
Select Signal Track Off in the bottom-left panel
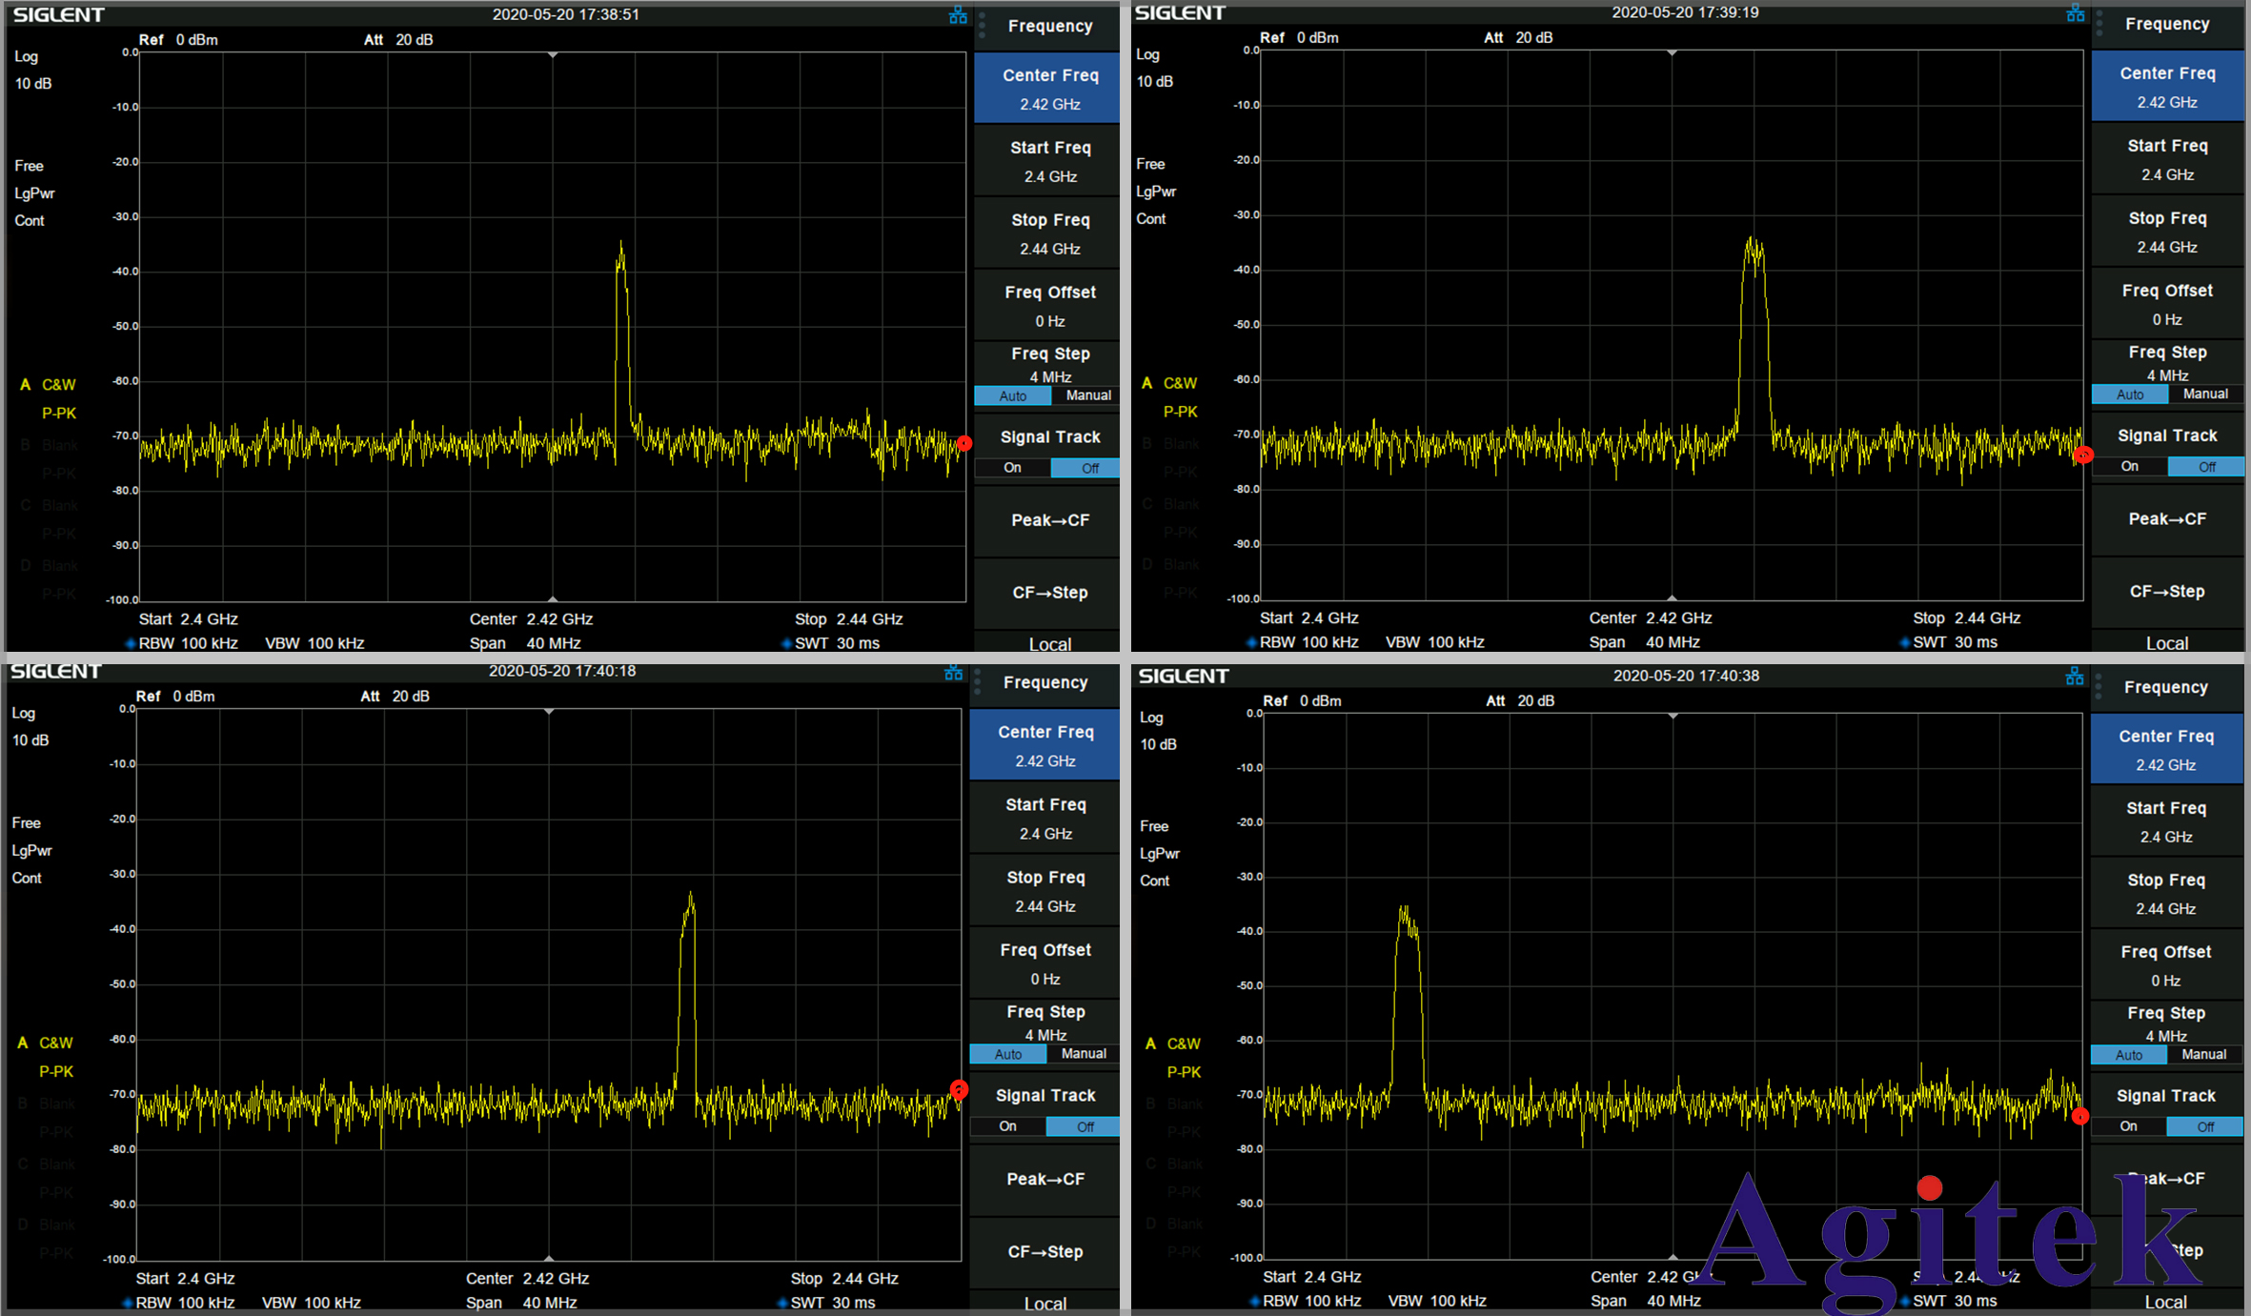1085,1126
